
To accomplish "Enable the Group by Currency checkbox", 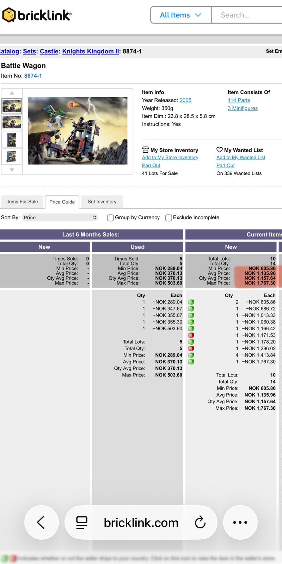I will [110, 218].
